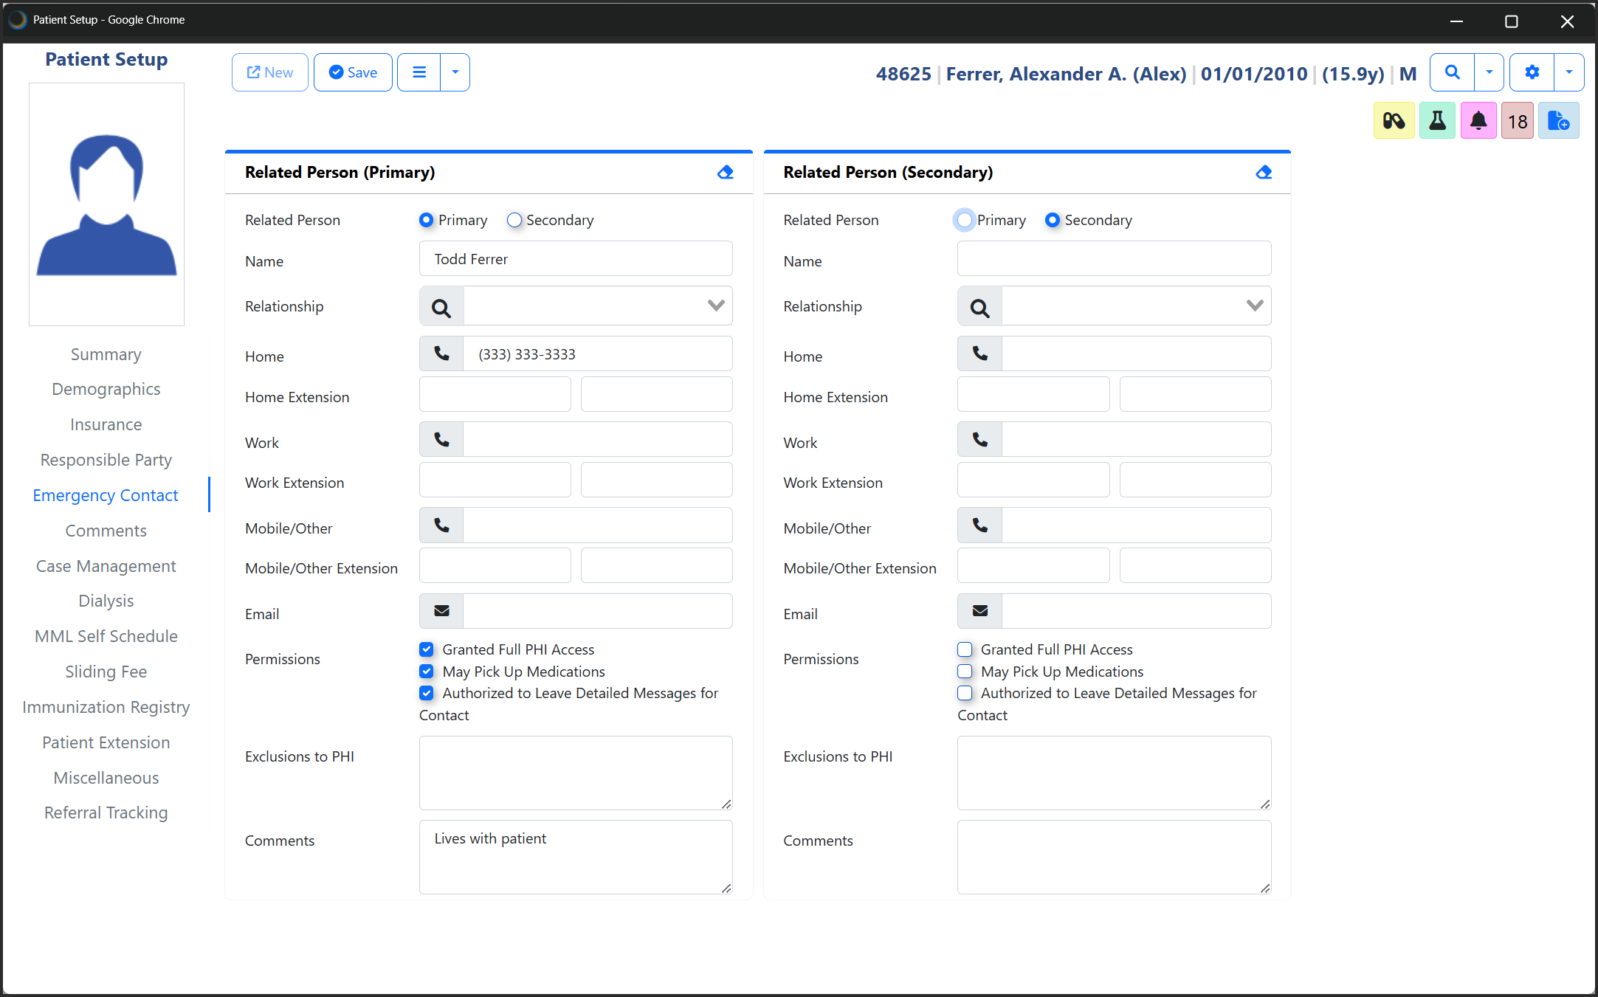Enable May Pick Up Medications for secondary
The height and width of the screenshot is (997, 1598).
[x=965, y=672]
